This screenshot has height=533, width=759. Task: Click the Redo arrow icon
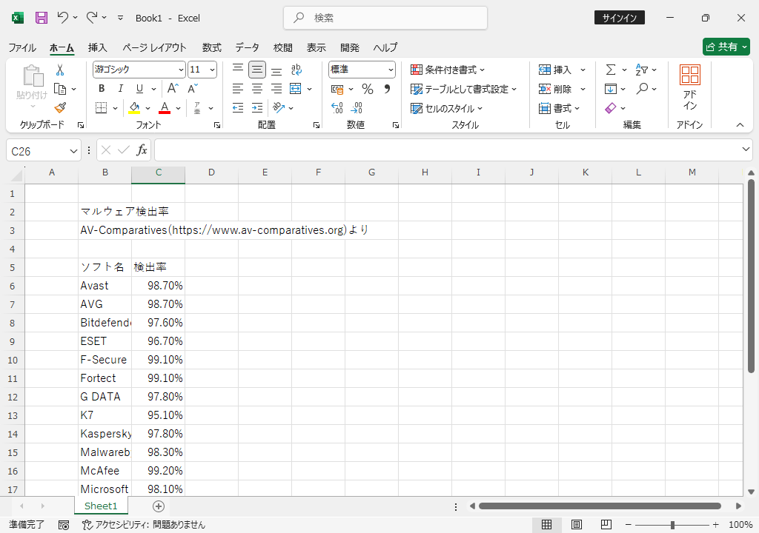pyautogui.click(x=92, y=18)
